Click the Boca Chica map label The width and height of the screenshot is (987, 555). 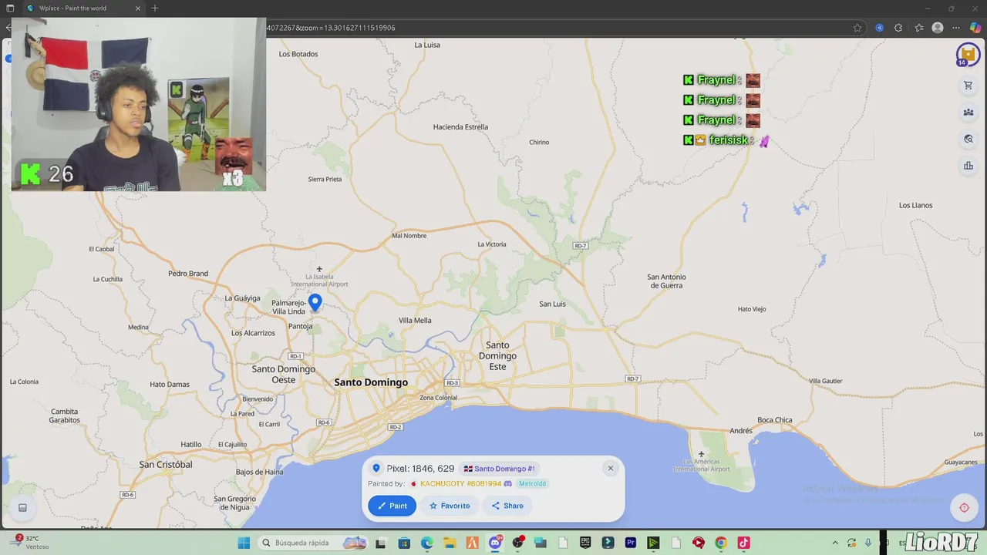point(775,420)
